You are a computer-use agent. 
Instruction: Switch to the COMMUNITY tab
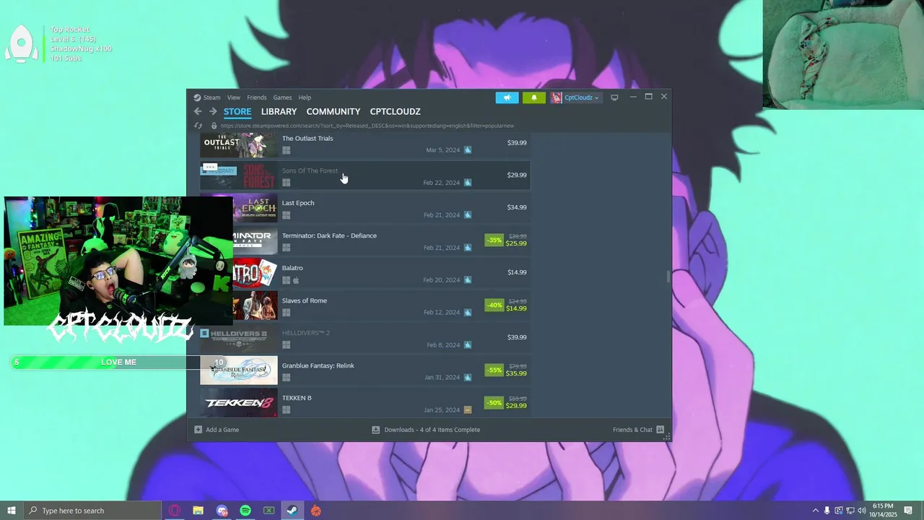[333, 111]
